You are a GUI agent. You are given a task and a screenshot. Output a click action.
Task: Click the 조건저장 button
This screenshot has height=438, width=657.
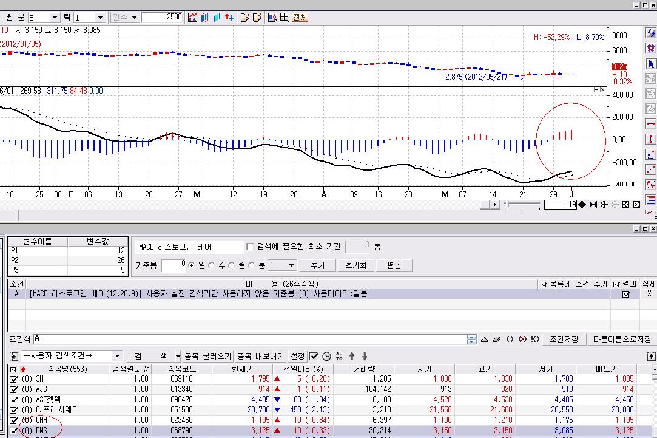pyautogui.click(x=564, y=339)
